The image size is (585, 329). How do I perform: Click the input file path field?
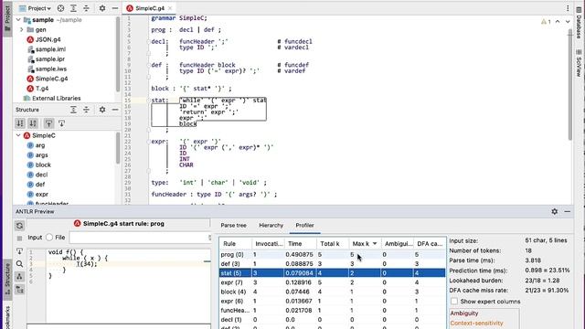click(x=139, y=238)
